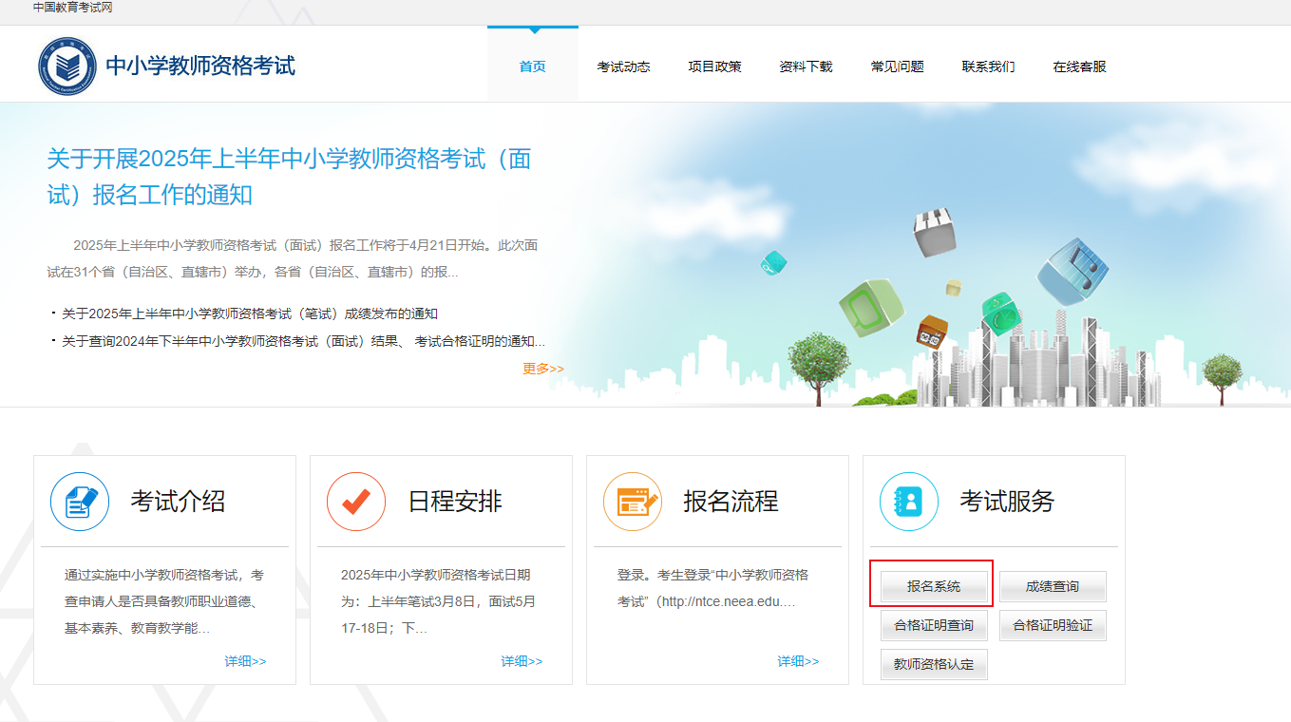This screenshot has width=1291, height=722.
Task: Open 在线客服 from the navigation bar
Action: 1080,66
